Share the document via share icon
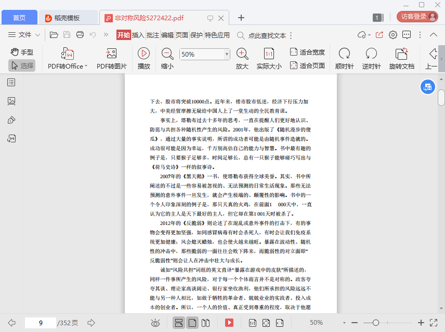Screen dimensions: 445x332 pyautogui.click(x=379, y=35)
